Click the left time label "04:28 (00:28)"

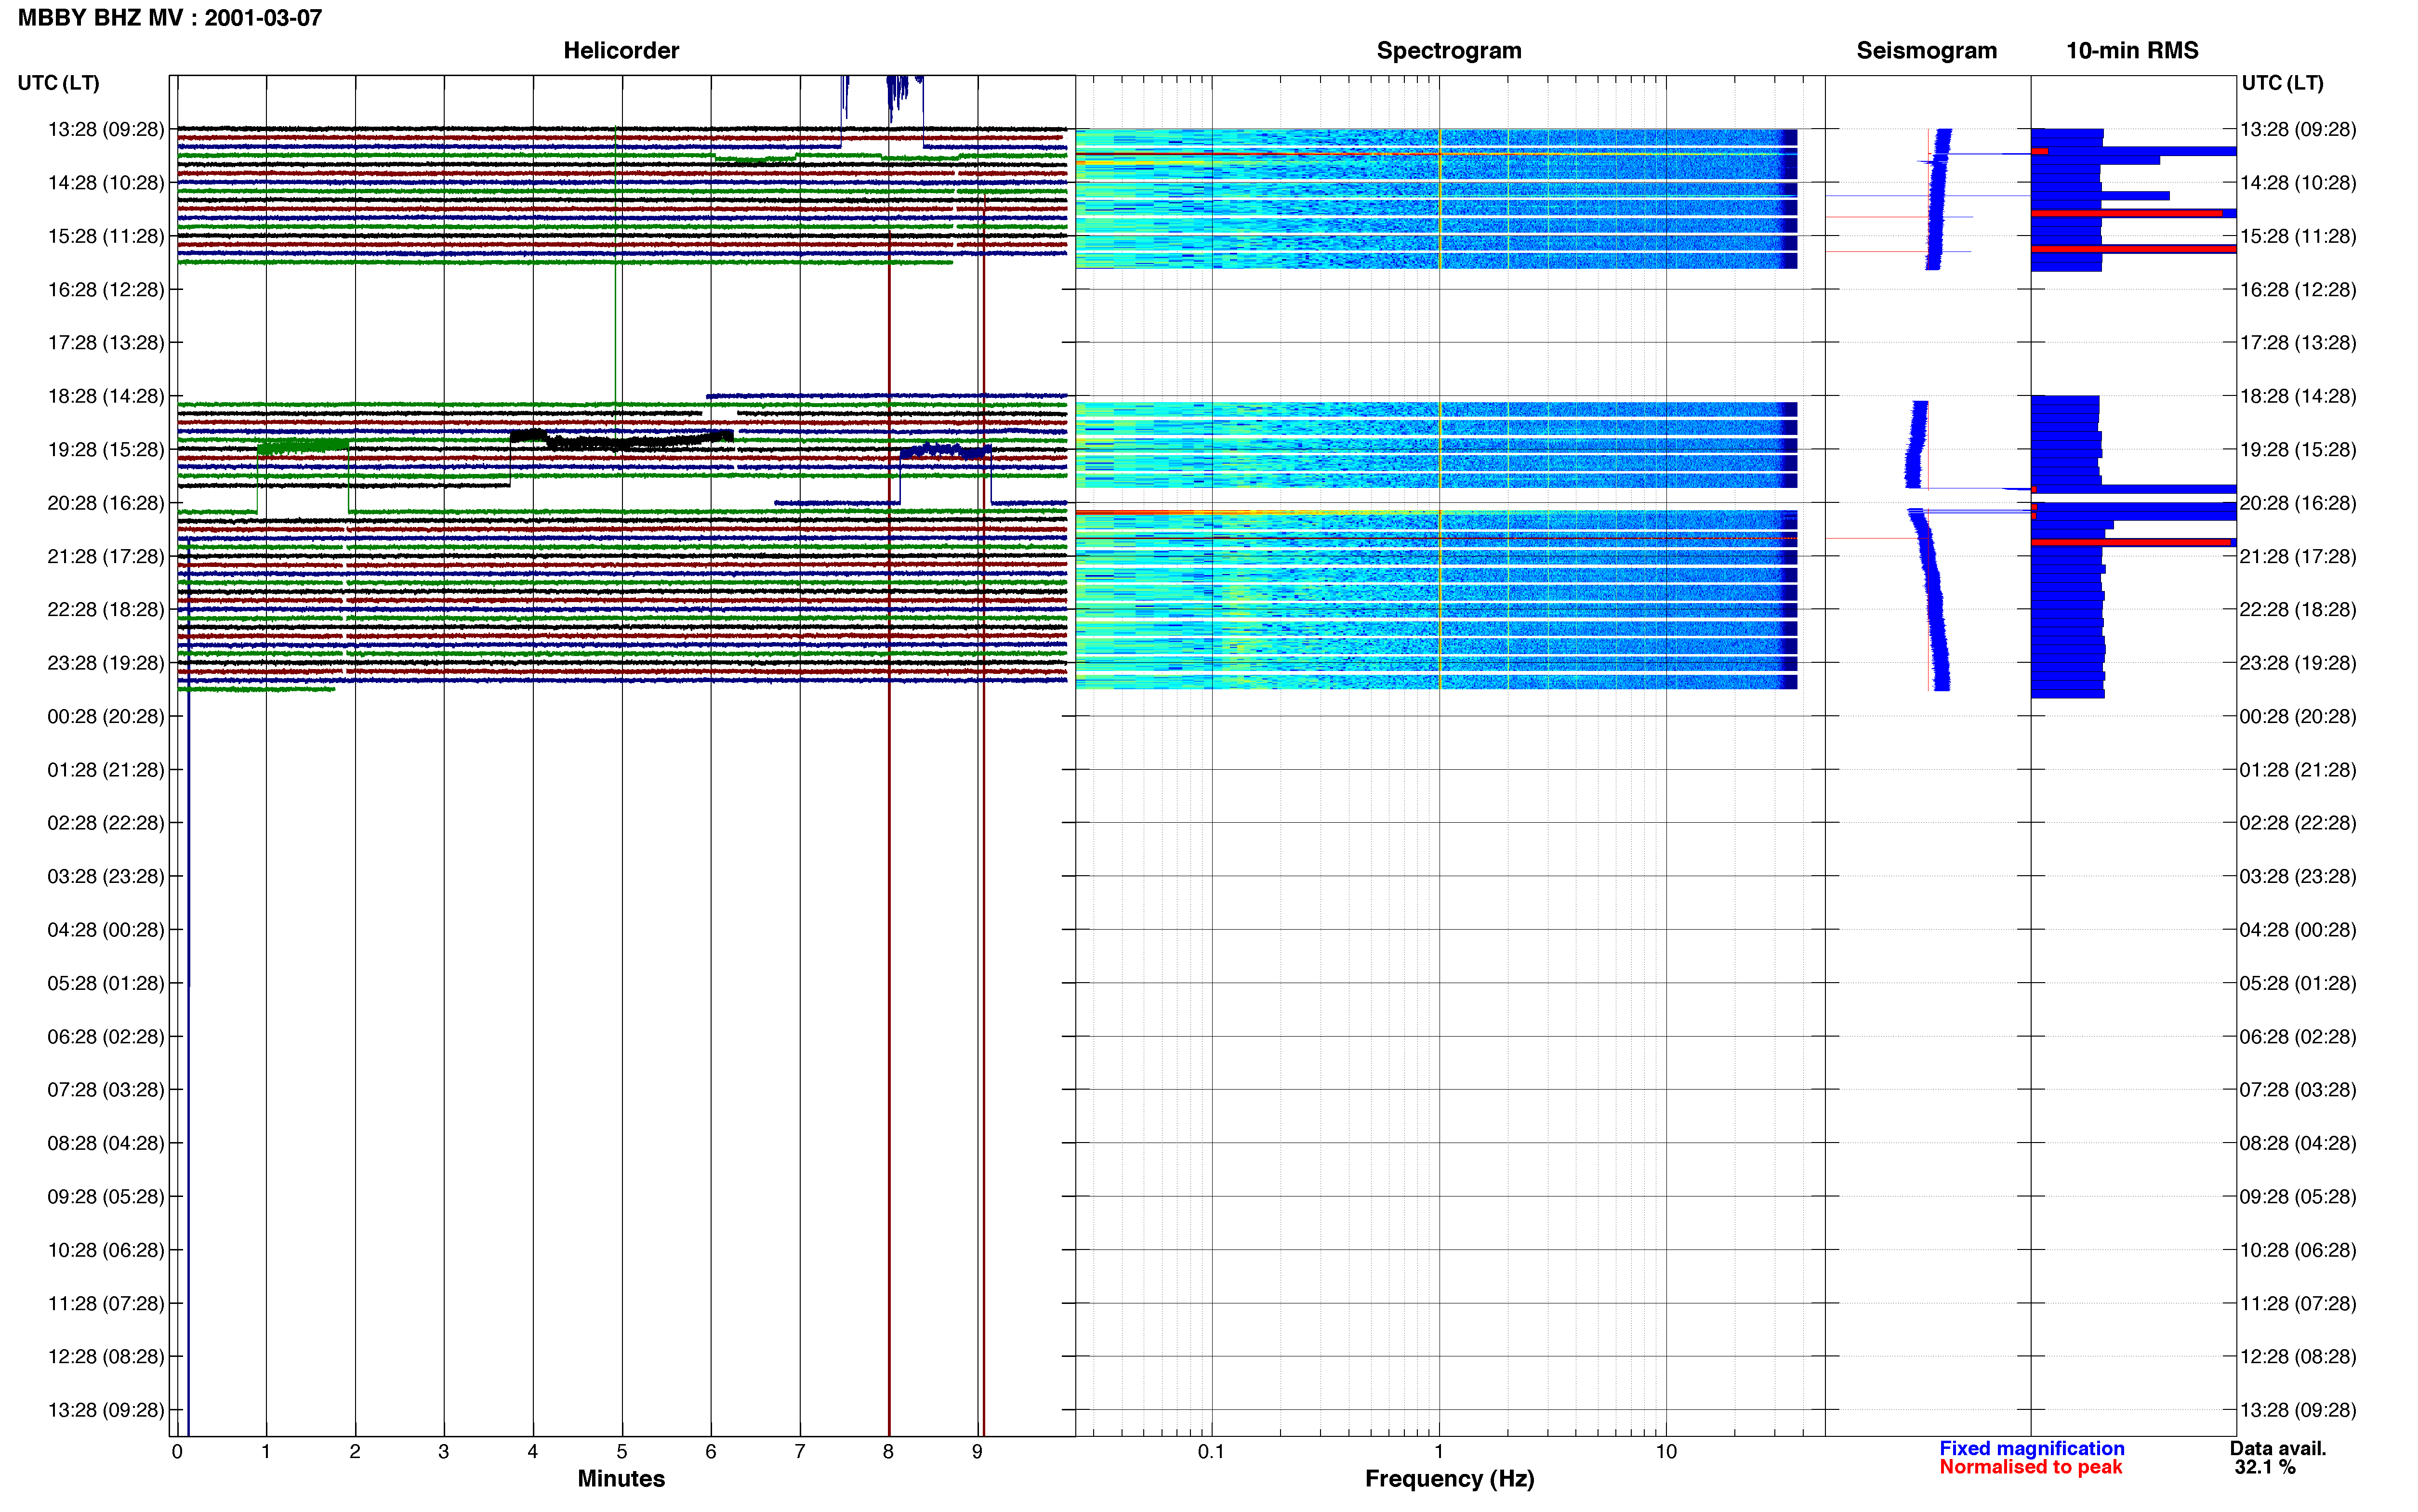[x=106, y=930]
